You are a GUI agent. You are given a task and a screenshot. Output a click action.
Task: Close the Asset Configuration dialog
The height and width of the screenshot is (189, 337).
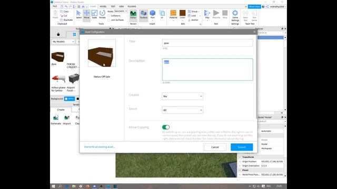(254, 32)
